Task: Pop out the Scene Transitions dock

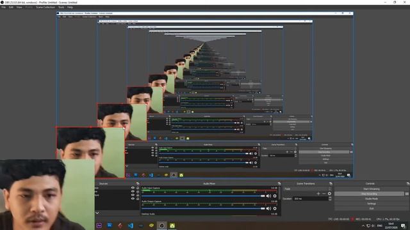Action: click(331, 183)
